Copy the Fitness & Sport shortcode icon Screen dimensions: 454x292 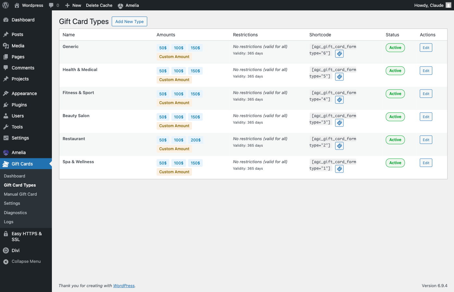[x=339, y=100]
